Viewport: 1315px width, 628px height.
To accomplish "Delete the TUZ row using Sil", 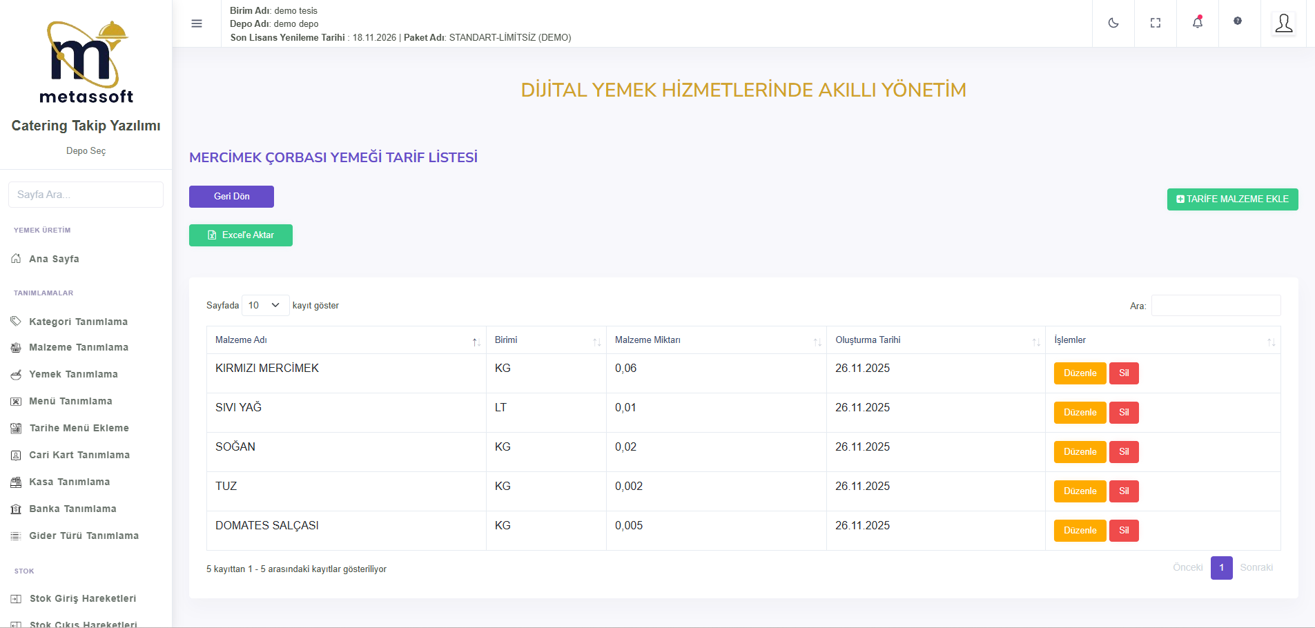I will tap(1124, 491).
